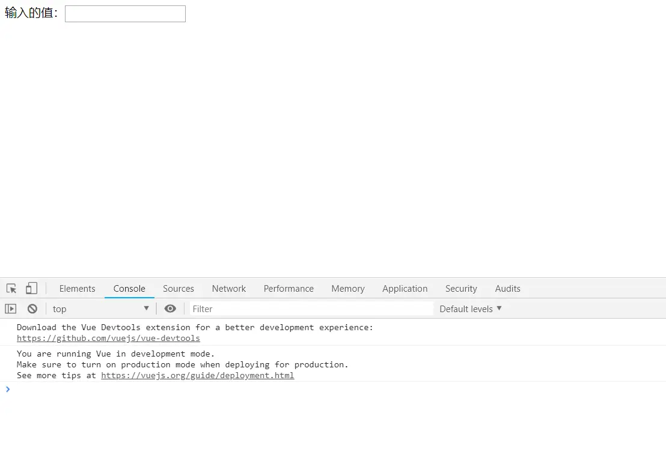Open the top context dropdown

click(x=100, y=309)
